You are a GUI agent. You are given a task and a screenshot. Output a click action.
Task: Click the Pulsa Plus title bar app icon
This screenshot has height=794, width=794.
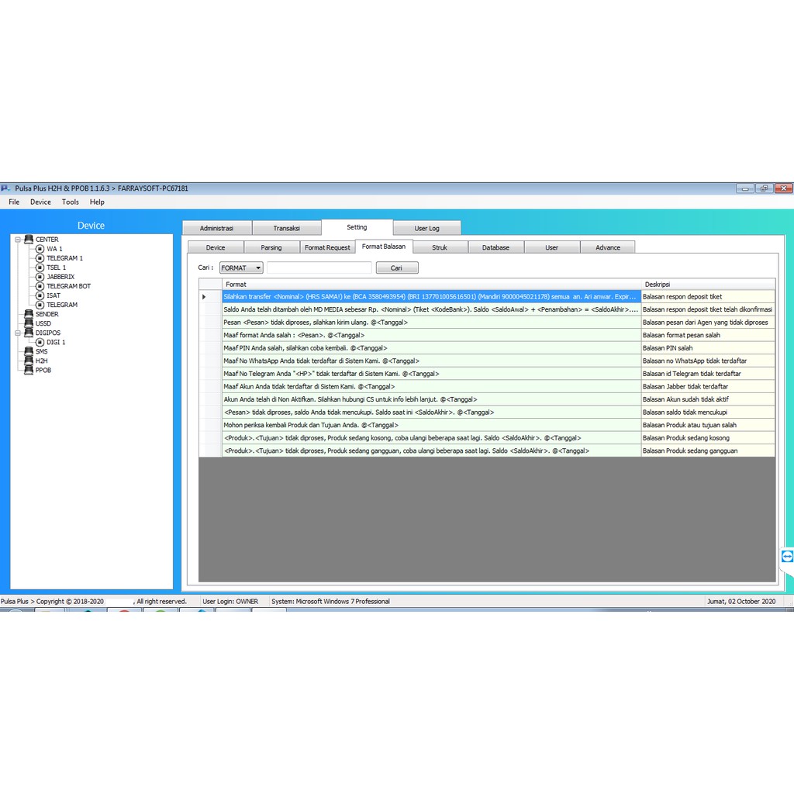[5, 188]
